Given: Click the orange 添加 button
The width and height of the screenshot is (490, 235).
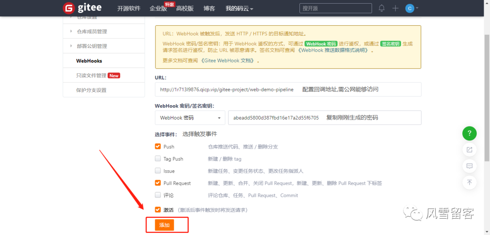Looking at the screenshot, I should pyautogui.click(x=164, y=225).
